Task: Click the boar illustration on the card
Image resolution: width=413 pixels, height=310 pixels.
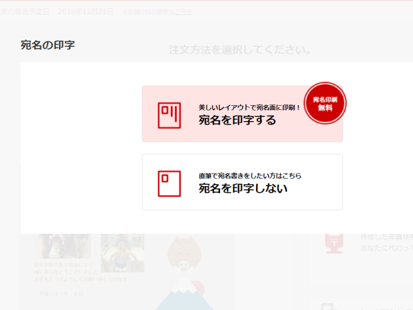Action: pyautogui.click(x=184, y=253)
